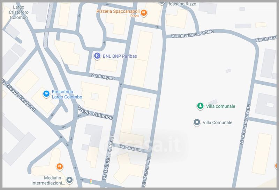Click the green Villa comunale text
Image resolution: width=279 pixels, height=190 pixels.
221,106
